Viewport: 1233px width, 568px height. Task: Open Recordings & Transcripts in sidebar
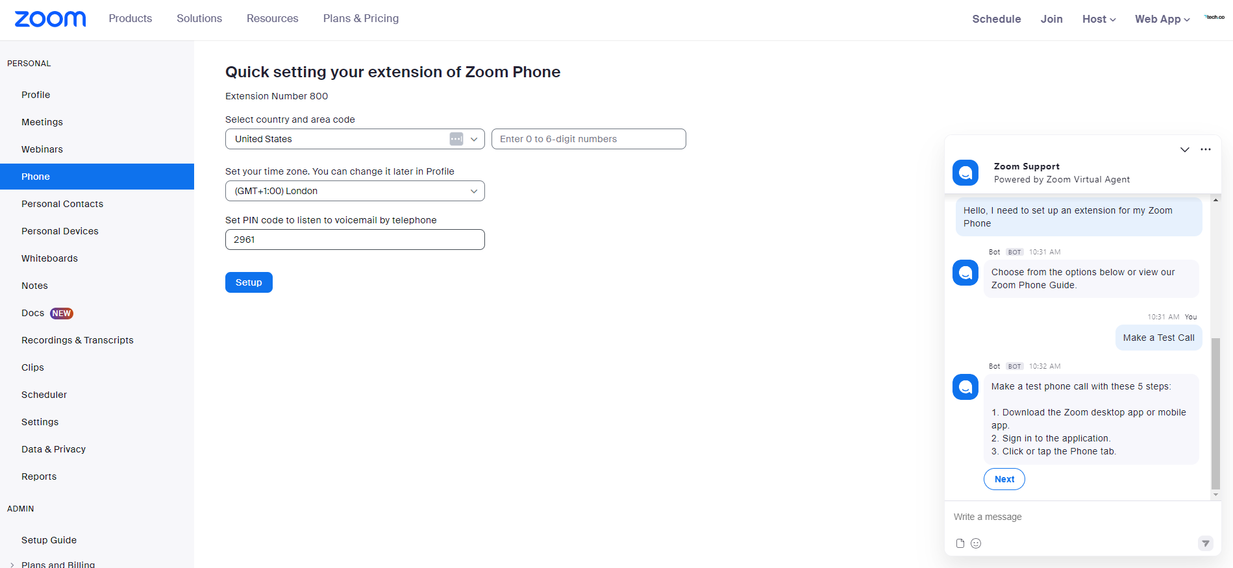77,340
